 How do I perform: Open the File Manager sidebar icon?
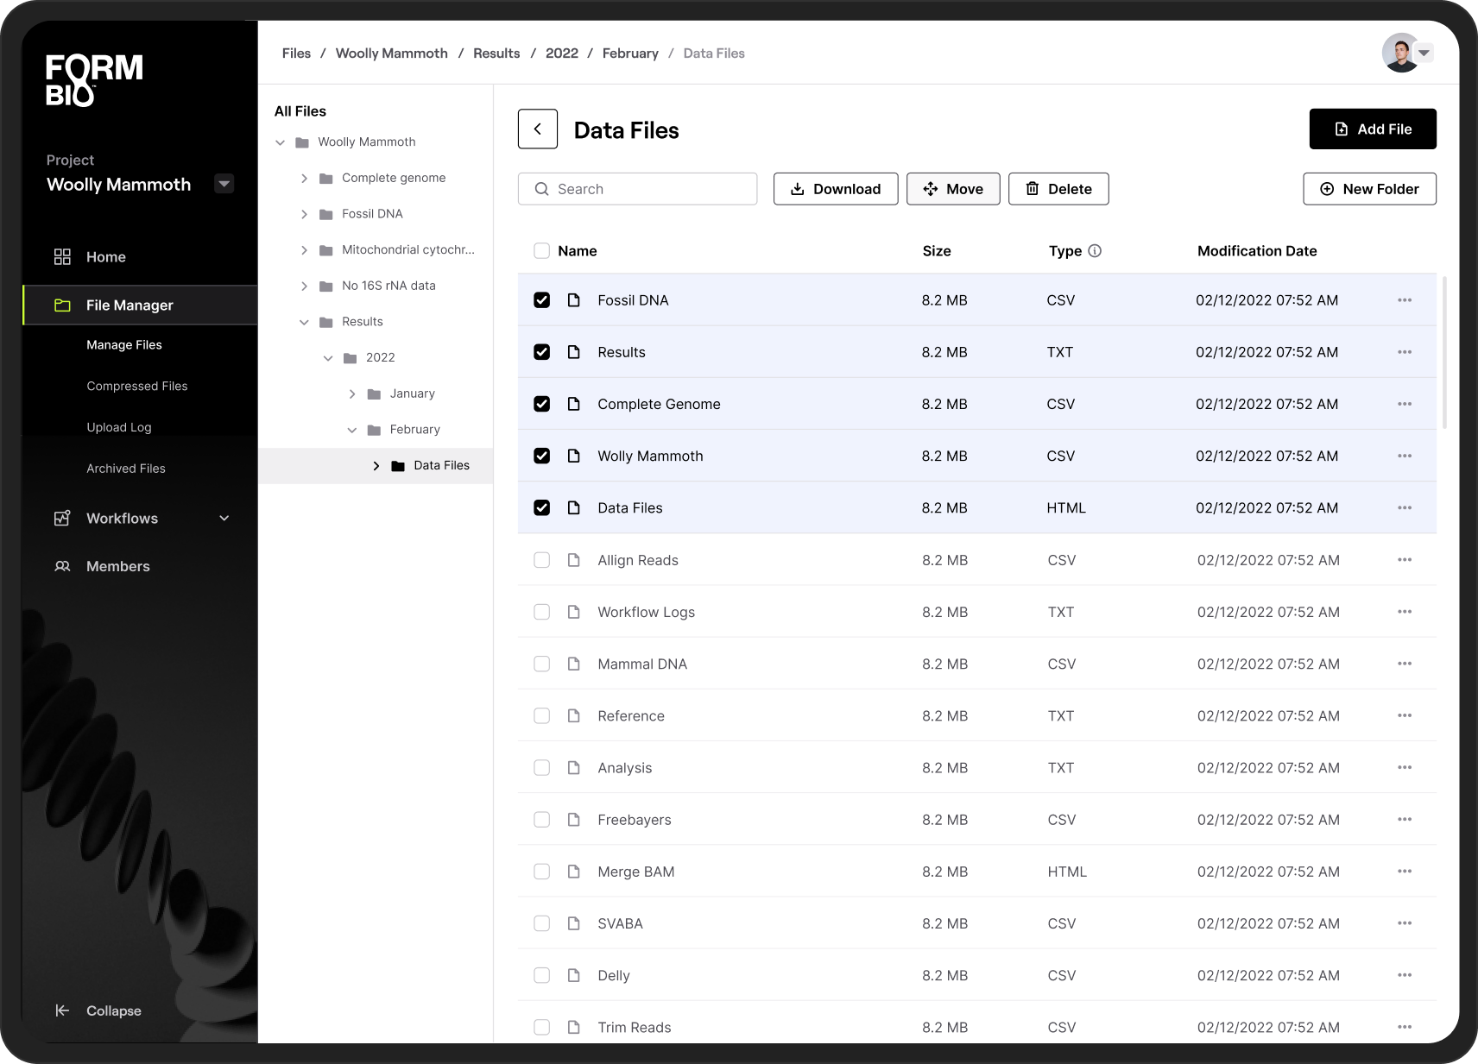point(61,305)
